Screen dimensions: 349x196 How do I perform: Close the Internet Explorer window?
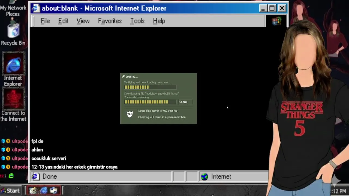(282, 8)
